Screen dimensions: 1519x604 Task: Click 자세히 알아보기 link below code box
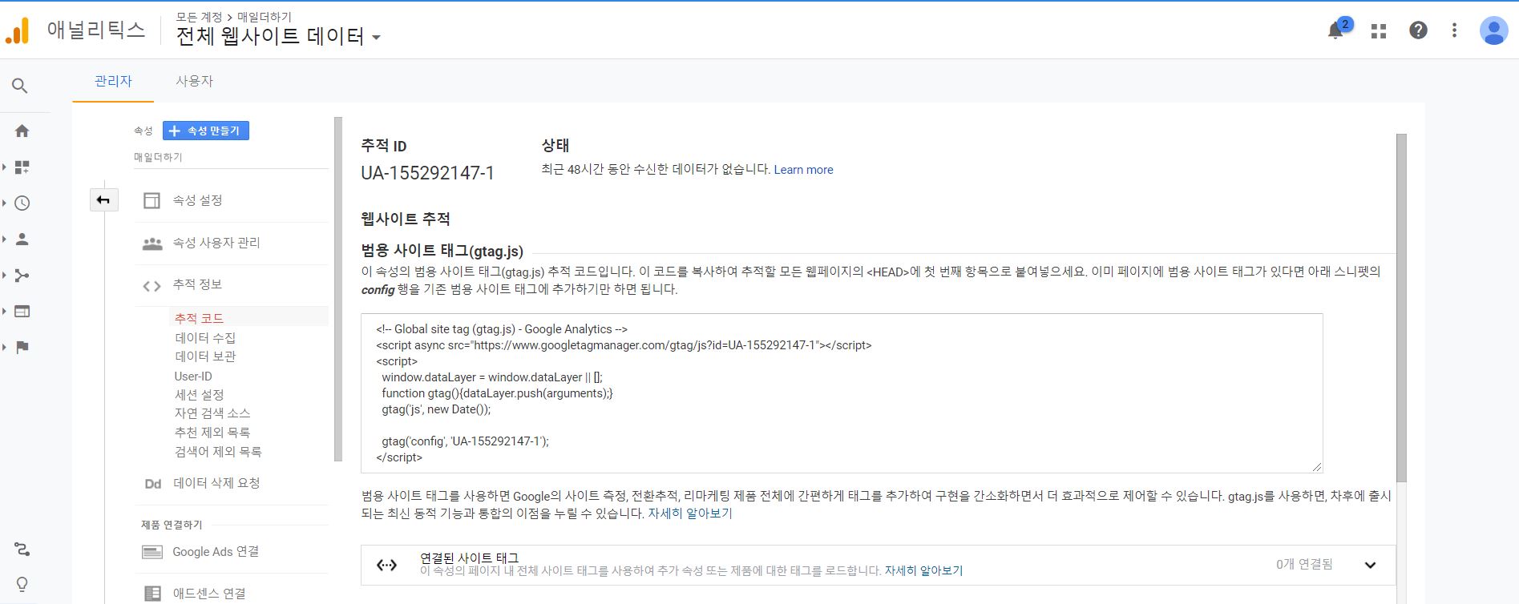coord(690,513)
